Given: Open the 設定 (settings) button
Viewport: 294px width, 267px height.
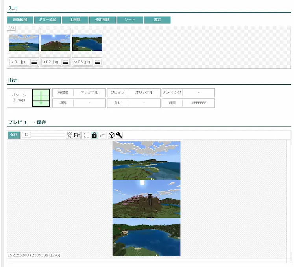Looking at the screenshot, I should [157, 20].
